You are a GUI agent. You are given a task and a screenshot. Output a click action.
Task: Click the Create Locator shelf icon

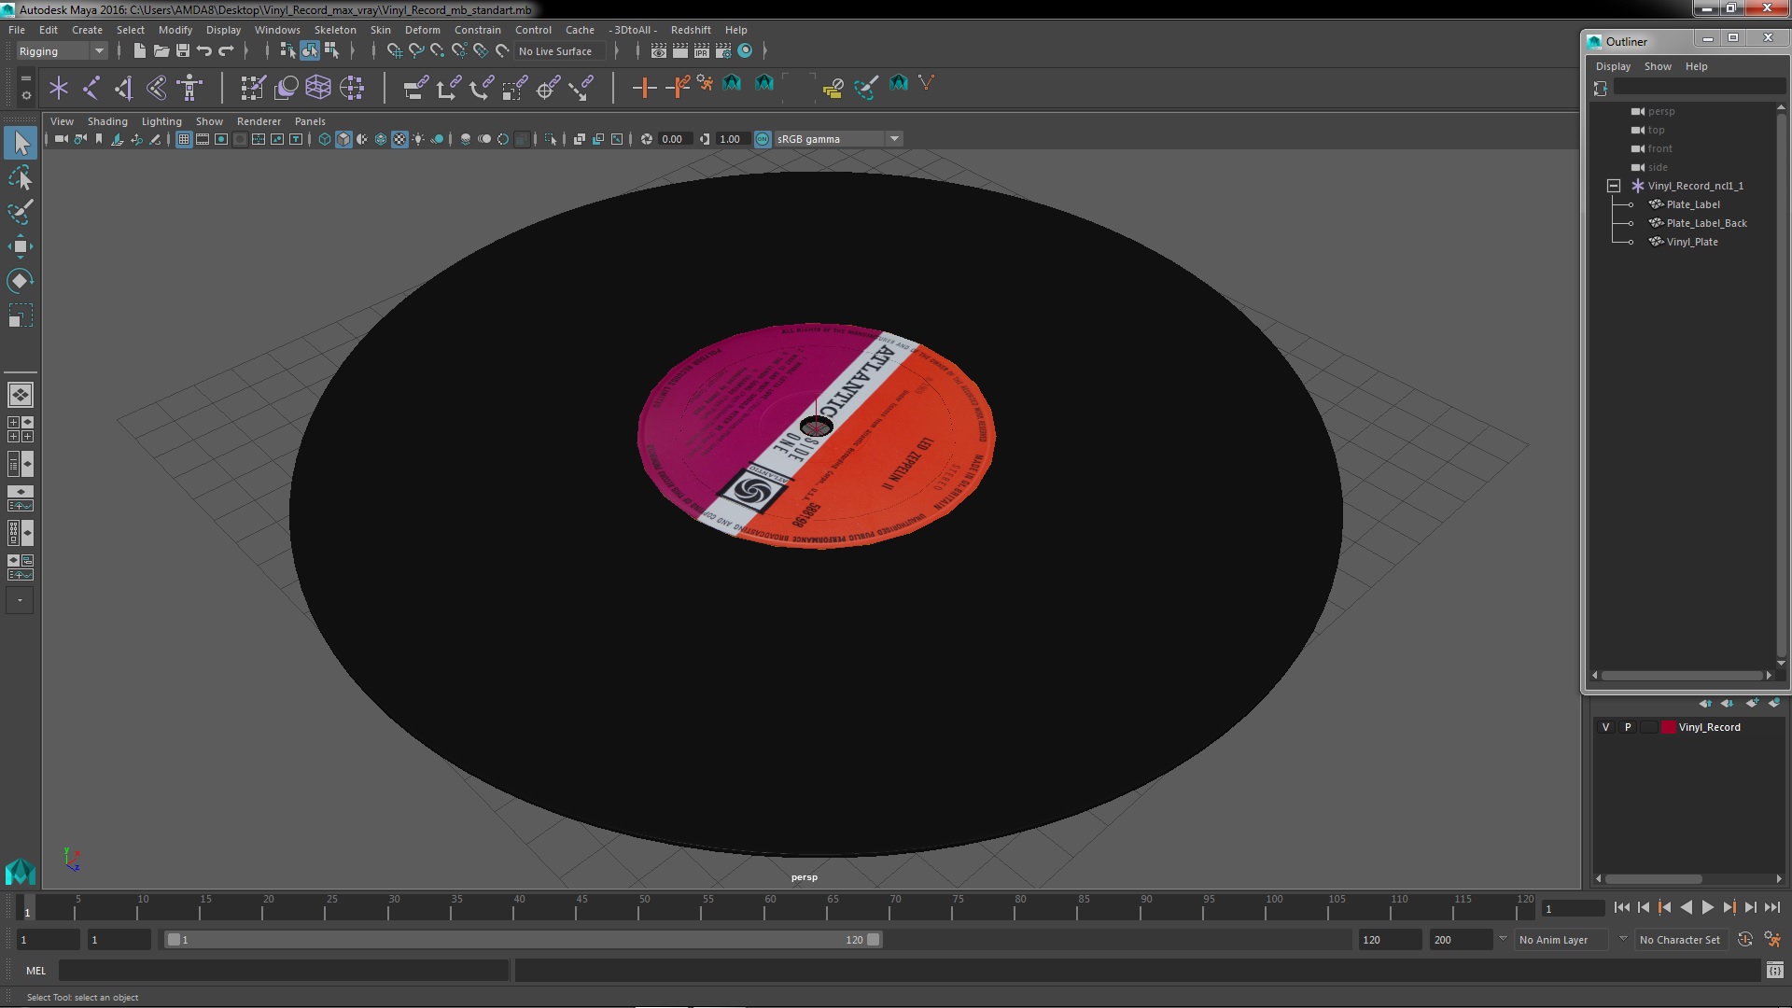pos(58,88)
